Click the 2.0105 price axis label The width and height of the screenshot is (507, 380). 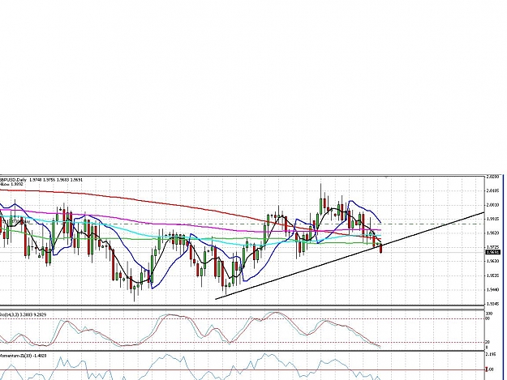[492, 190]
